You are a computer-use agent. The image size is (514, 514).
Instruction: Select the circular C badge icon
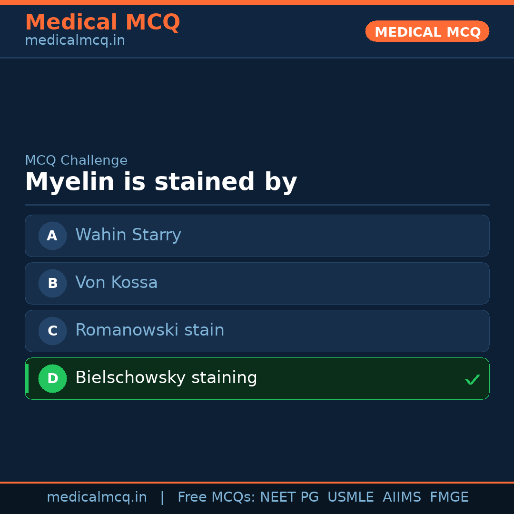52,331
